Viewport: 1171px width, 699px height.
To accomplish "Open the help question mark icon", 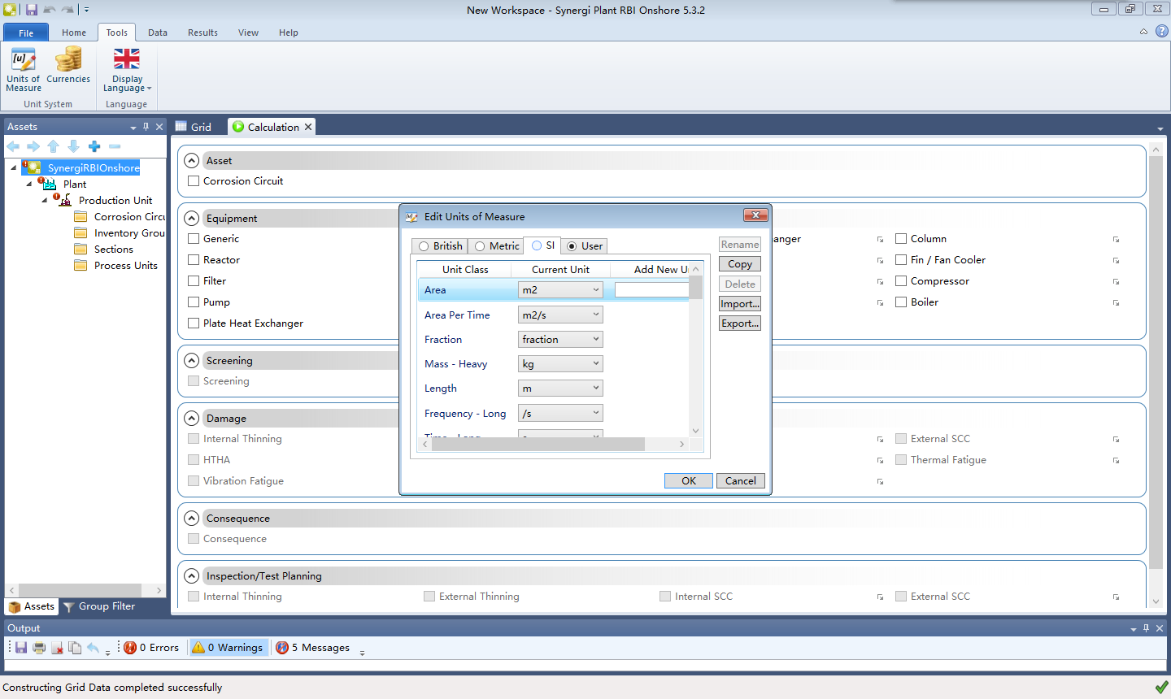I will point(1162,32).
